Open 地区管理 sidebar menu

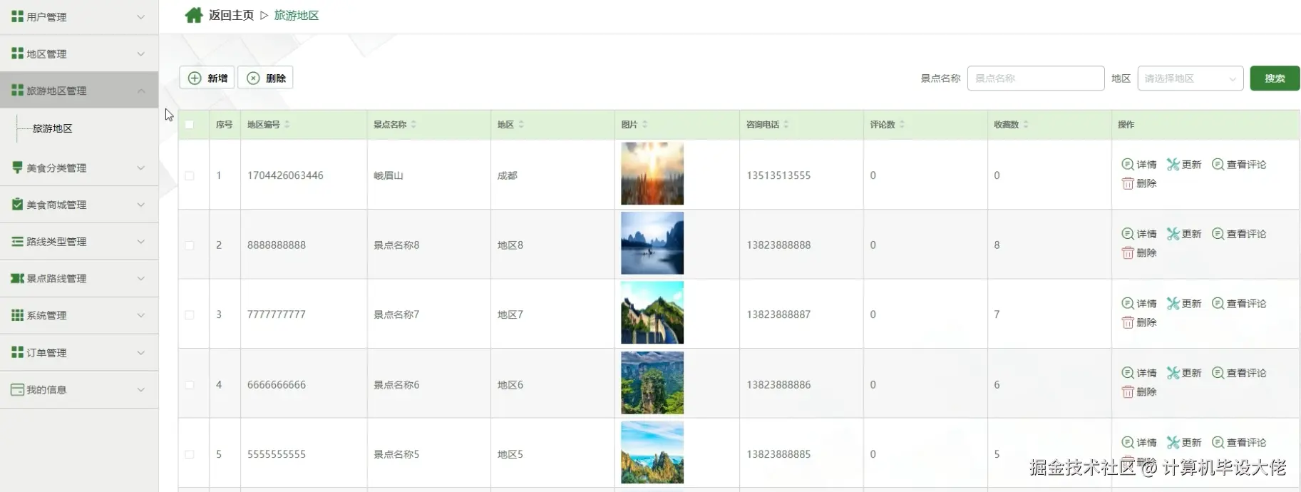(79, 53)
